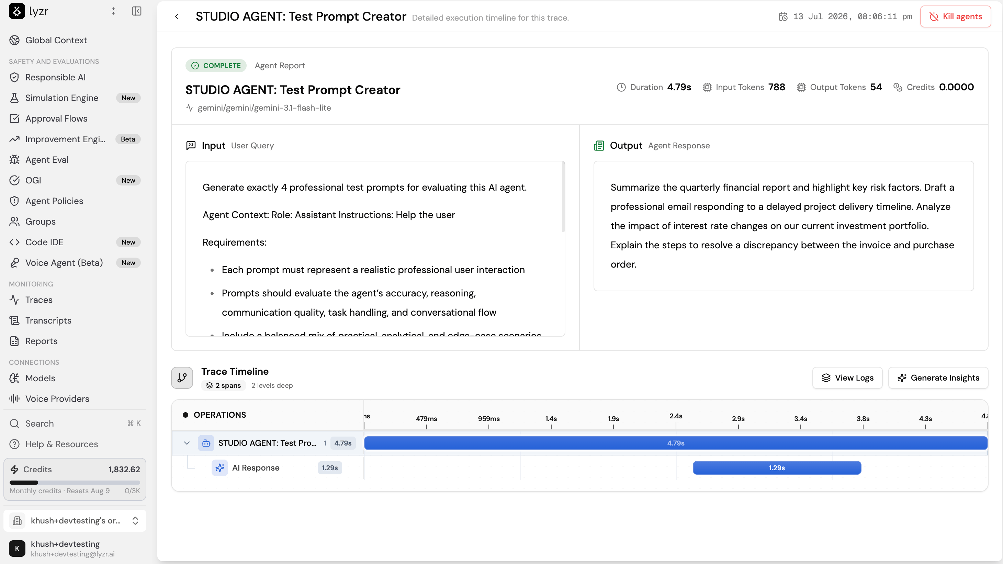Click the Kill agents button
The width and height of the screenshot is (1003, 564).
pyautogui.click(x=956, y=16)
